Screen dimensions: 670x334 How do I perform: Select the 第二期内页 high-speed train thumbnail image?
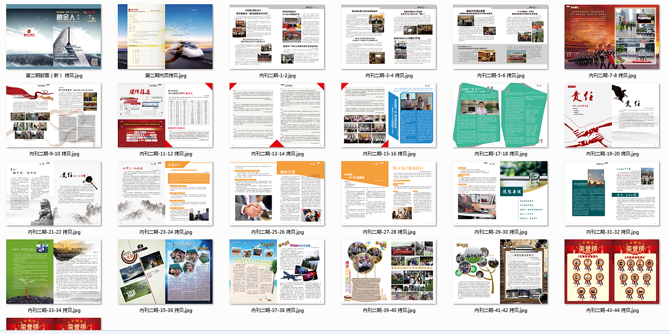tap(165, 37)
